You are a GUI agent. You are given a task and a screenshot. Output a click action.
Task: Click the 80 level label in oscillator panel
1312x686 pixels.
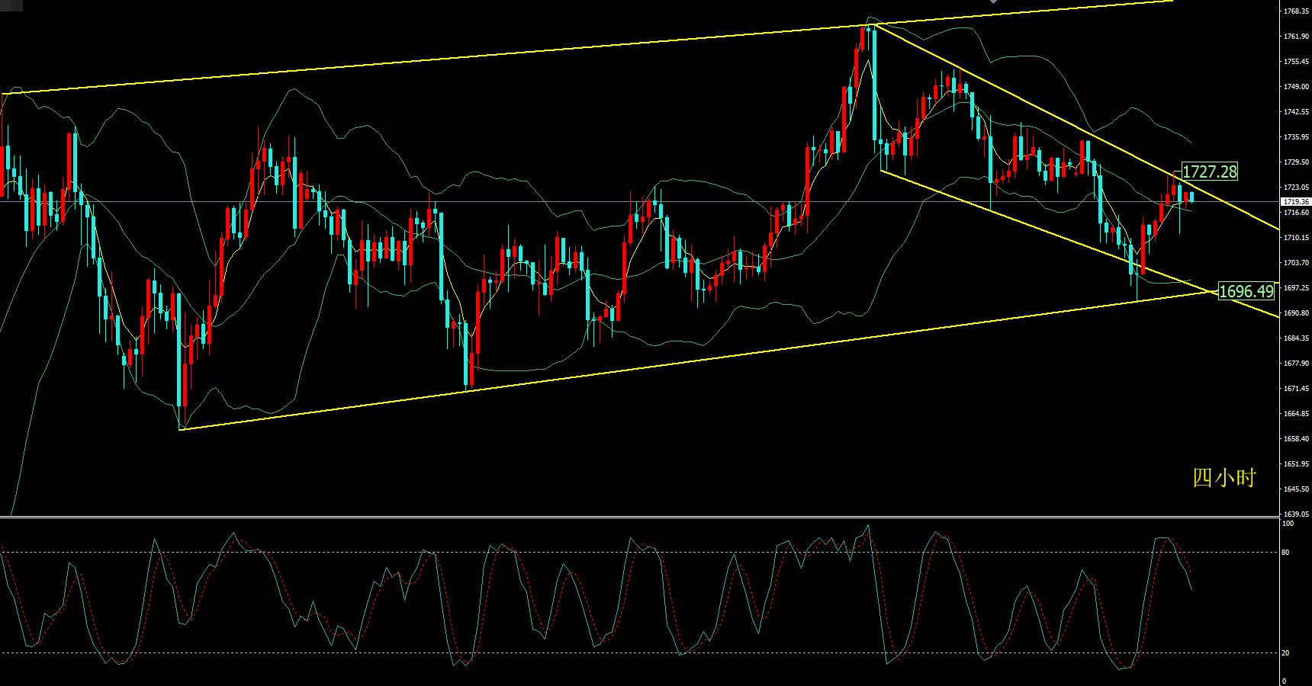click(x=1286, y=553)
